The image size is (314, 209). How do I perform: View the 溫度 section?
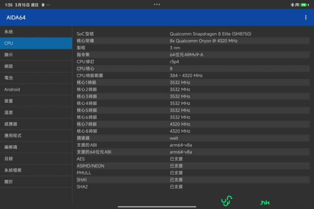click(9, 112)
